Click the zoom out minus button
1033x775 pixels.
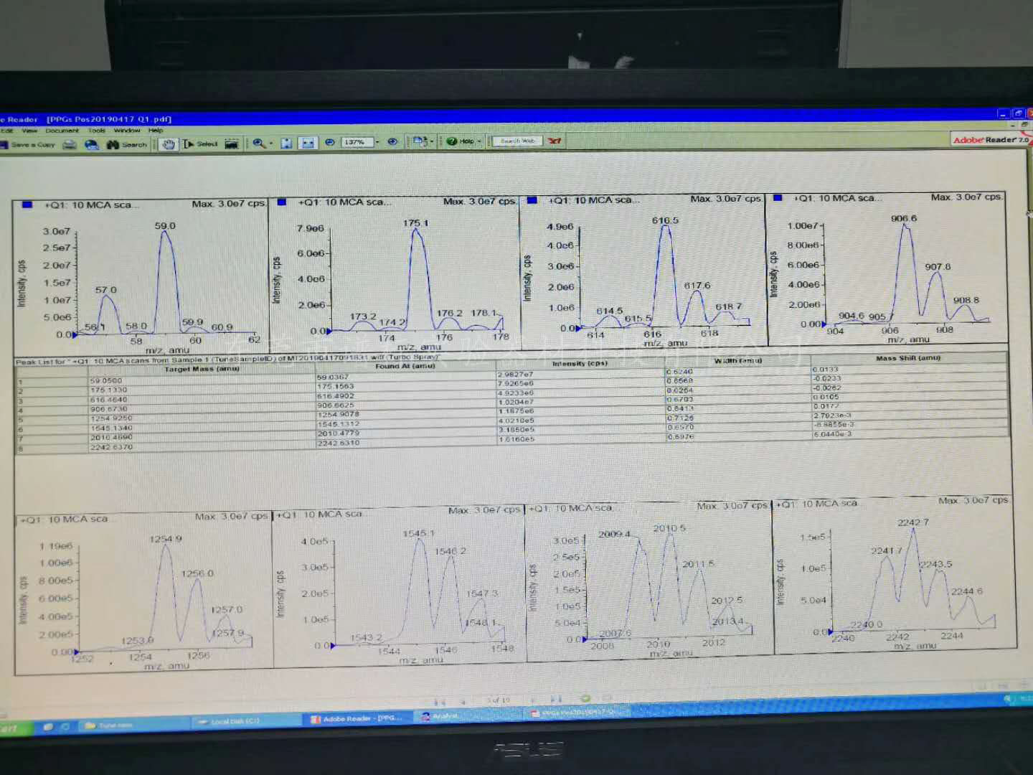coord(330,142)
